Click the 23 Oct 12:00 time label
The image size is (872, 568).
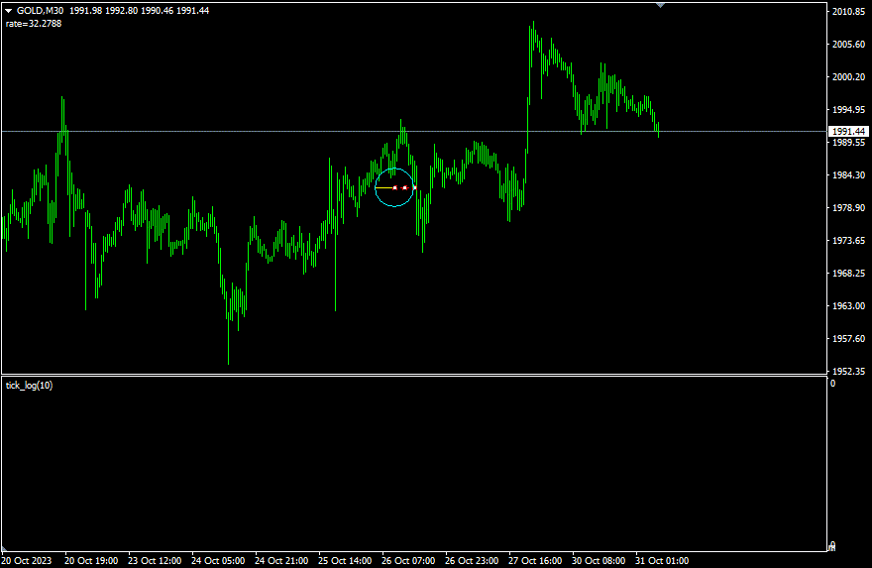(155, 560)
